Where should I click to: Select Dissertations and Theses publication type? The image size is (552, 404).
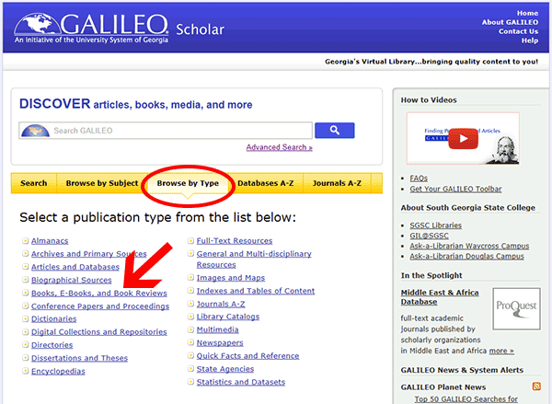coord(79,358)
